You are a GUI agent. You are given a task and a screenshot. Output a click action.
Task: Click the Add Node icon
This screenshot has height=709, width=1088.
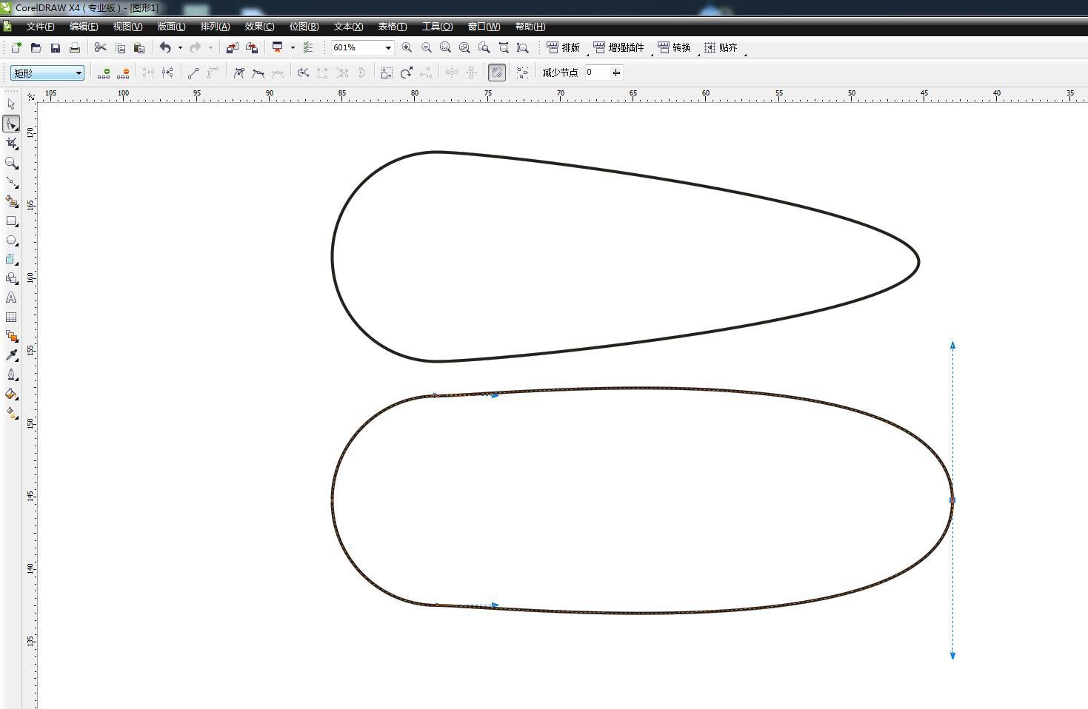(104, 73)
